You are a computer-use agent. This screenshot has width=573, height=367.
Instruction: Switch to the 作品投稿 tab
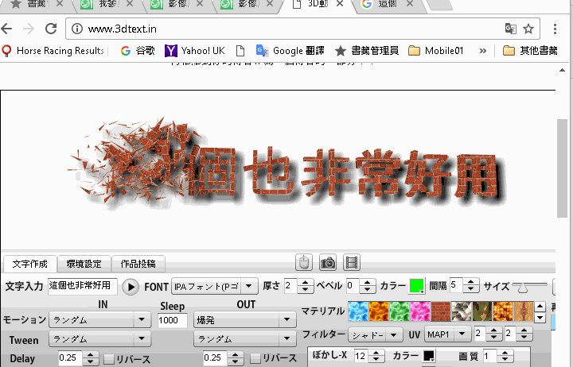138,264
